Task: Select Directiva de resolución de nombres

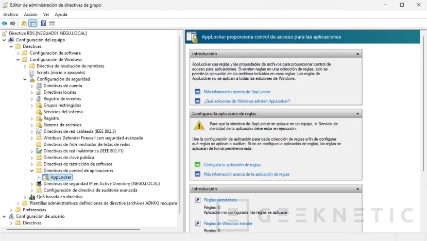Action: coord(71,66)
